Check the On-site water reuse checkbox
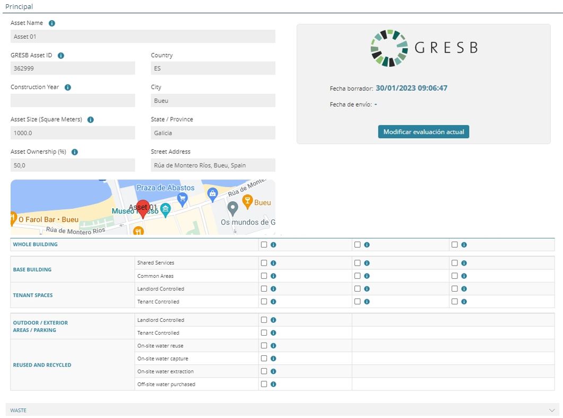Screen dimensions: 563x418 (264, 345)
